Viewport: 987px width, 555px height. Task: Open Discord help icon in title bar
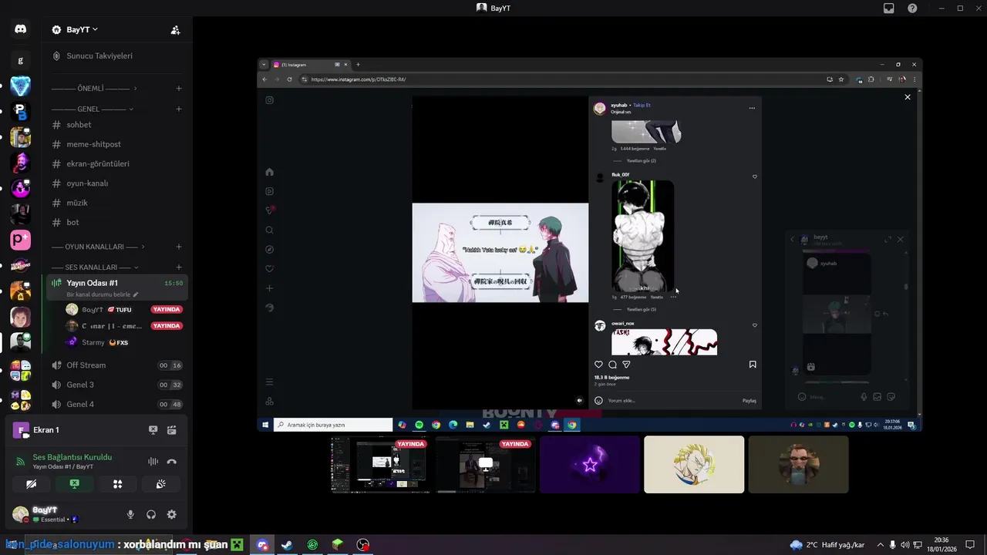pos(912,8)
